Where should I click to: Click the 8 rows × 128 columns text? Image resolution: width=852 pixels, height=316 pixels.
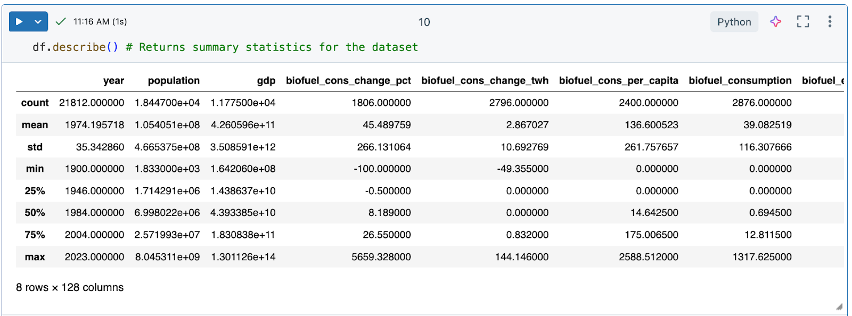coord(70,287)
